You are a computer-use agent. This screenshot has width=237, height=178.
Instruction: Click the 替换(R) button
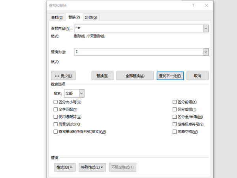(x=102, y=76)
